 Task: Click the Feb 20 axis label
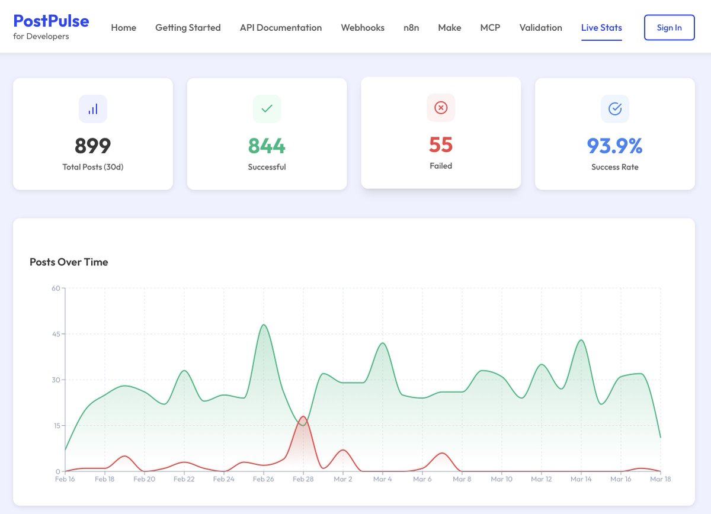pos(145,479)
